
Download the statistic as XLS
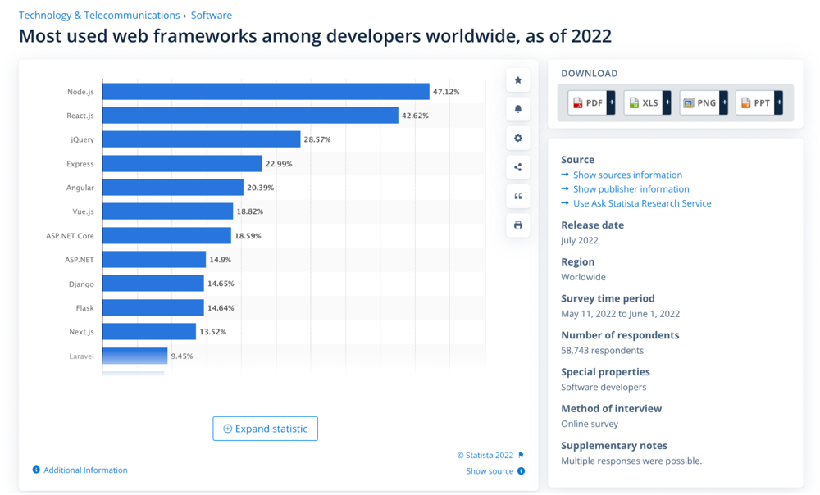(x=648, y=102)
